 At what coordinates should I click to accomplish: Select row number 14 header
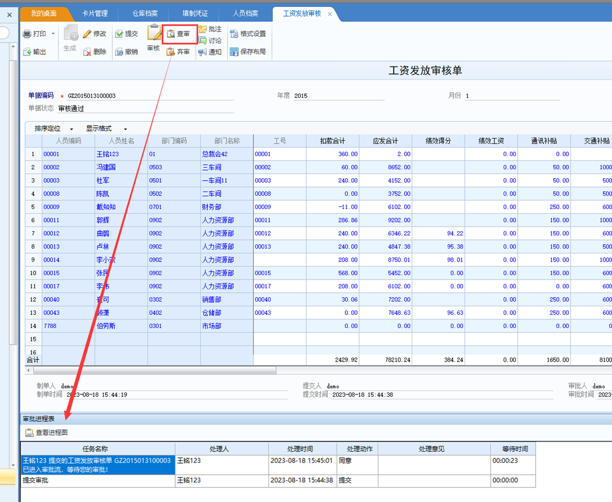pos(33,326)
